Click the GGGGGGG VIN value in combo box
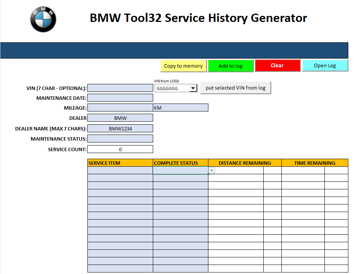Screen dimensions: 354x274 point(167,88)
